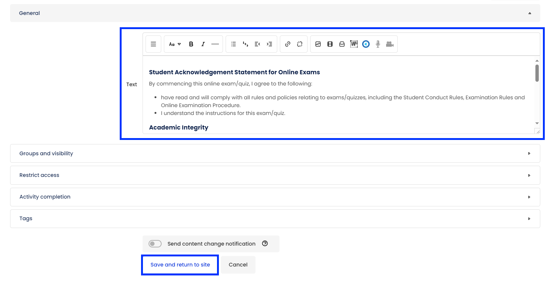Open help for content change notification

265,243
